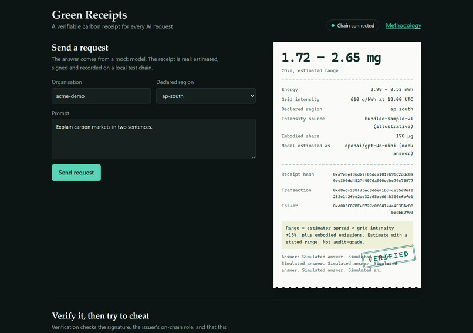This screenshot has height=333, width=473.
Task: Click the VERIFIED stamp on receipt
Action: [x=388, y=256]
